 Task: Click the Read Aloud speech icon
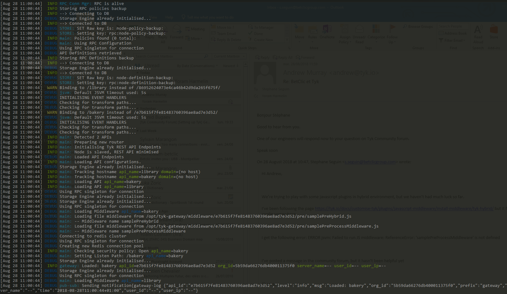pos(478,30)
